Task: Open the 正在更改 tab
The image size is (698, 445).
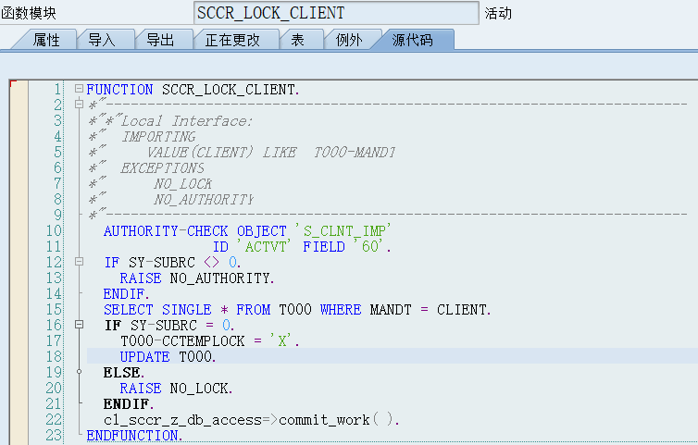Action: [x=232, y=40]
